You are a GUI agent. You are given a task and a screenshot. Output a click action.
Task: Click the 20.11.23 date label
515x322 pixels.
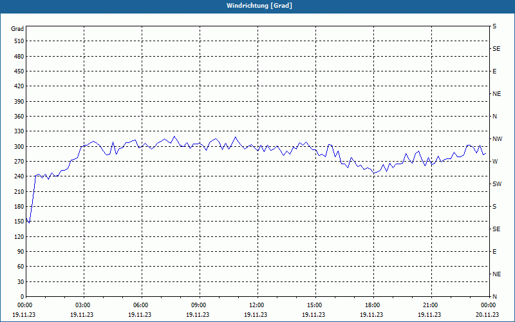[x=487, y=315]
